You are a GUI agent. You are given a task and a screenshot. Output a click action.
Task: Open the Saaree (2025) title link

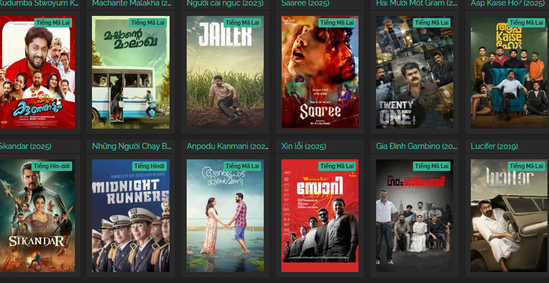tap(305, 3)
